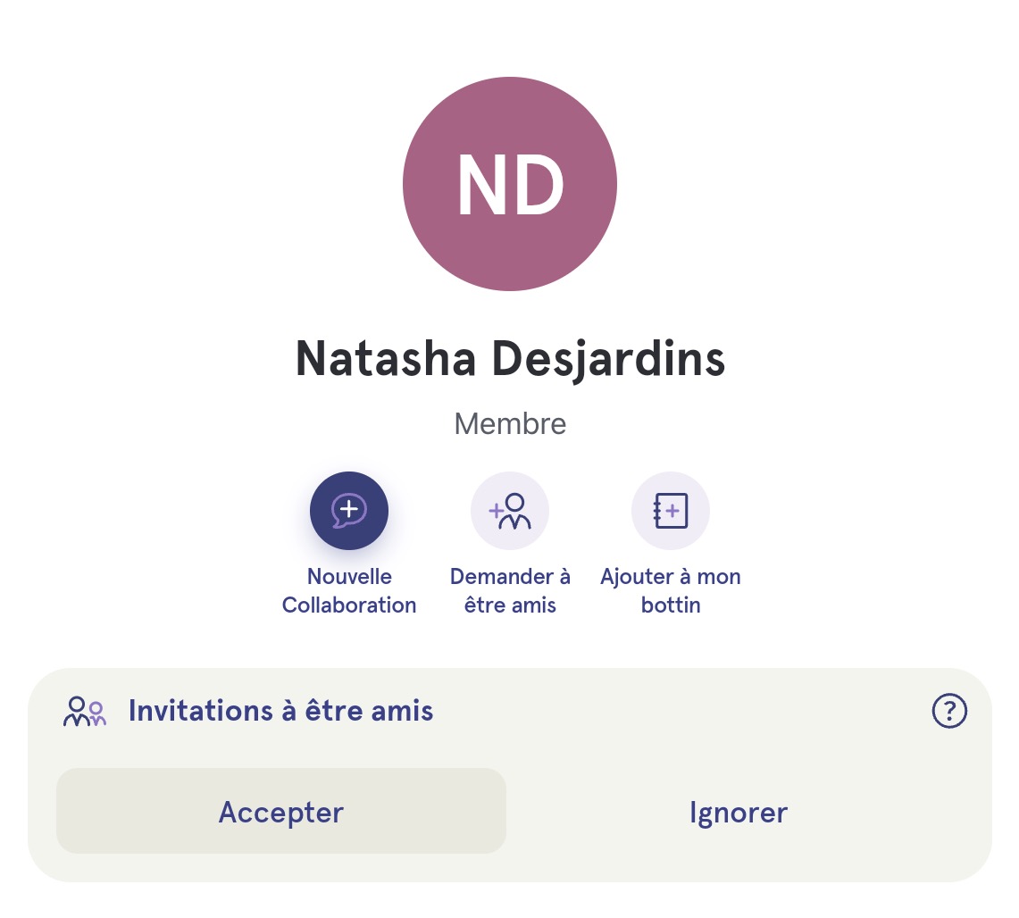This screenshot has width=1019, height=918.
Task: Click the Invitations à être amis heading
Action: [280, 711]
